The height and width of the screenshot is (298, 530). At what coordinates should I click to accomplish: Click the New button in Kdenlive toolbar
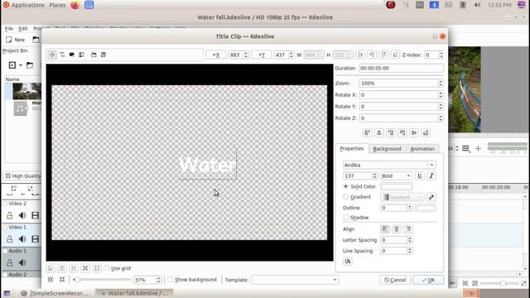point(16,40)
